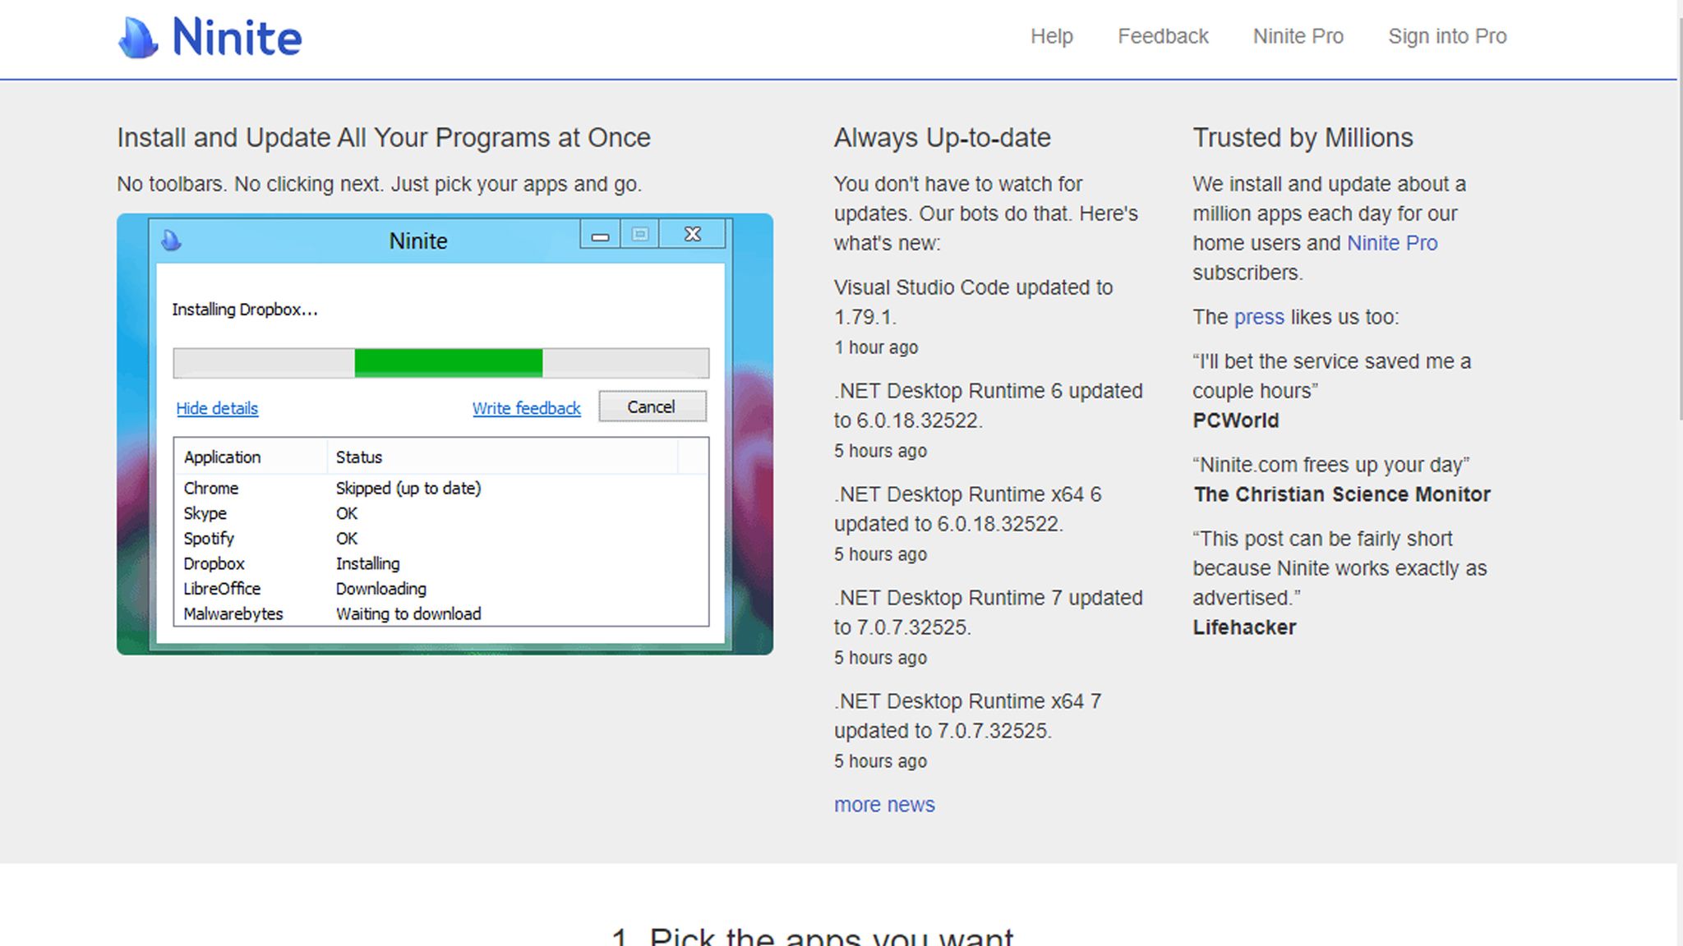Click the Ninite Pro link in Trusted text
This screenshot has width=1683, height=946.
(x=1391, y=243)
